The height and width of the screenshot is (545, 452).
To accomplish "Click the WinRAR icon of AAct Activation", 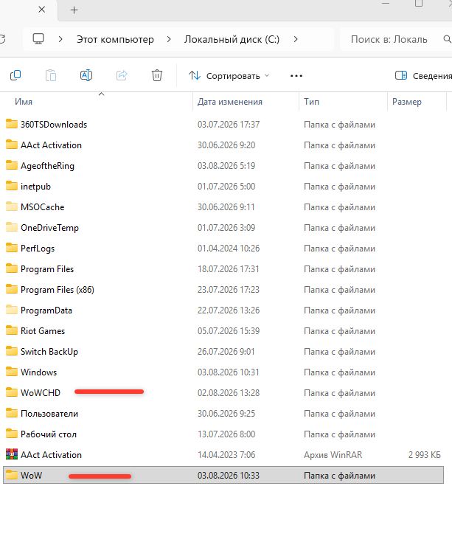I will pos(12,454).
